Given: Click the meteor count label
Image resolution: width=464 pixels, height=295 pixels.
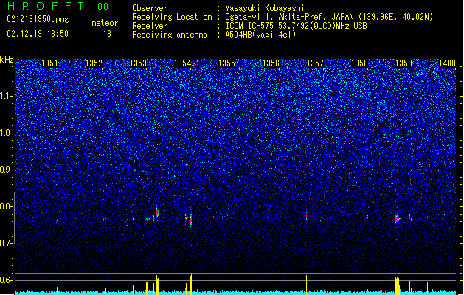Looking at the screenshot, I should coord(105,23).
